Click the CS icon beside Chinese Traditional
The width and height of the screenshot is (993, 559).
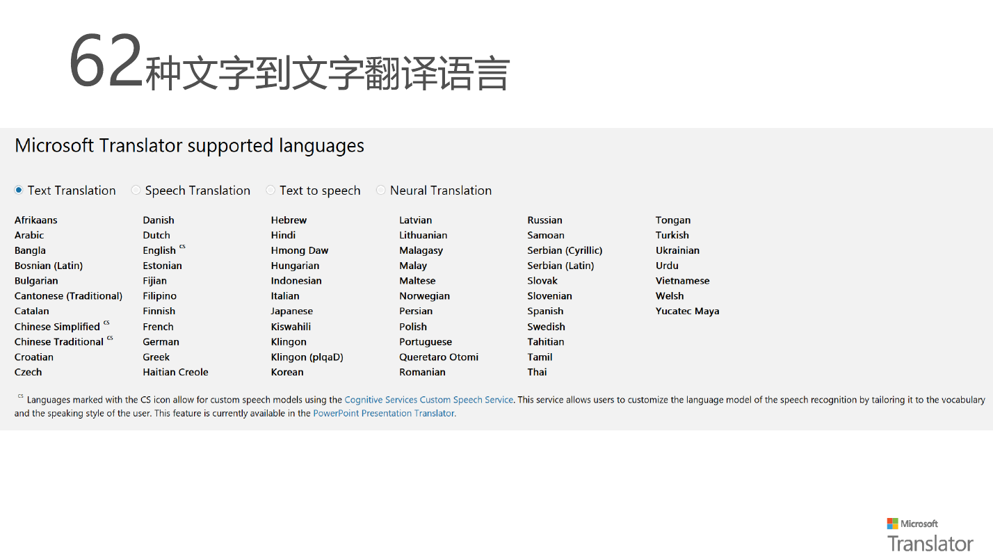point(110,338)
